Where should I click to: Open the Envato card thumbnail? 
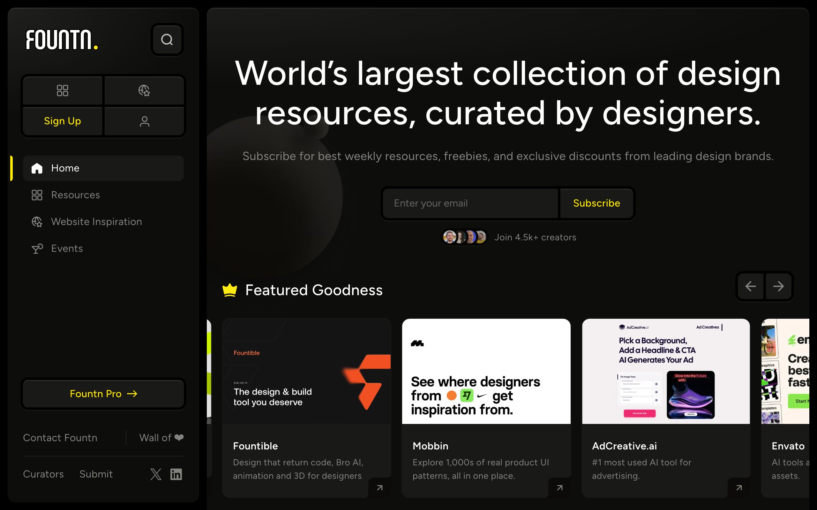(785, 371)
